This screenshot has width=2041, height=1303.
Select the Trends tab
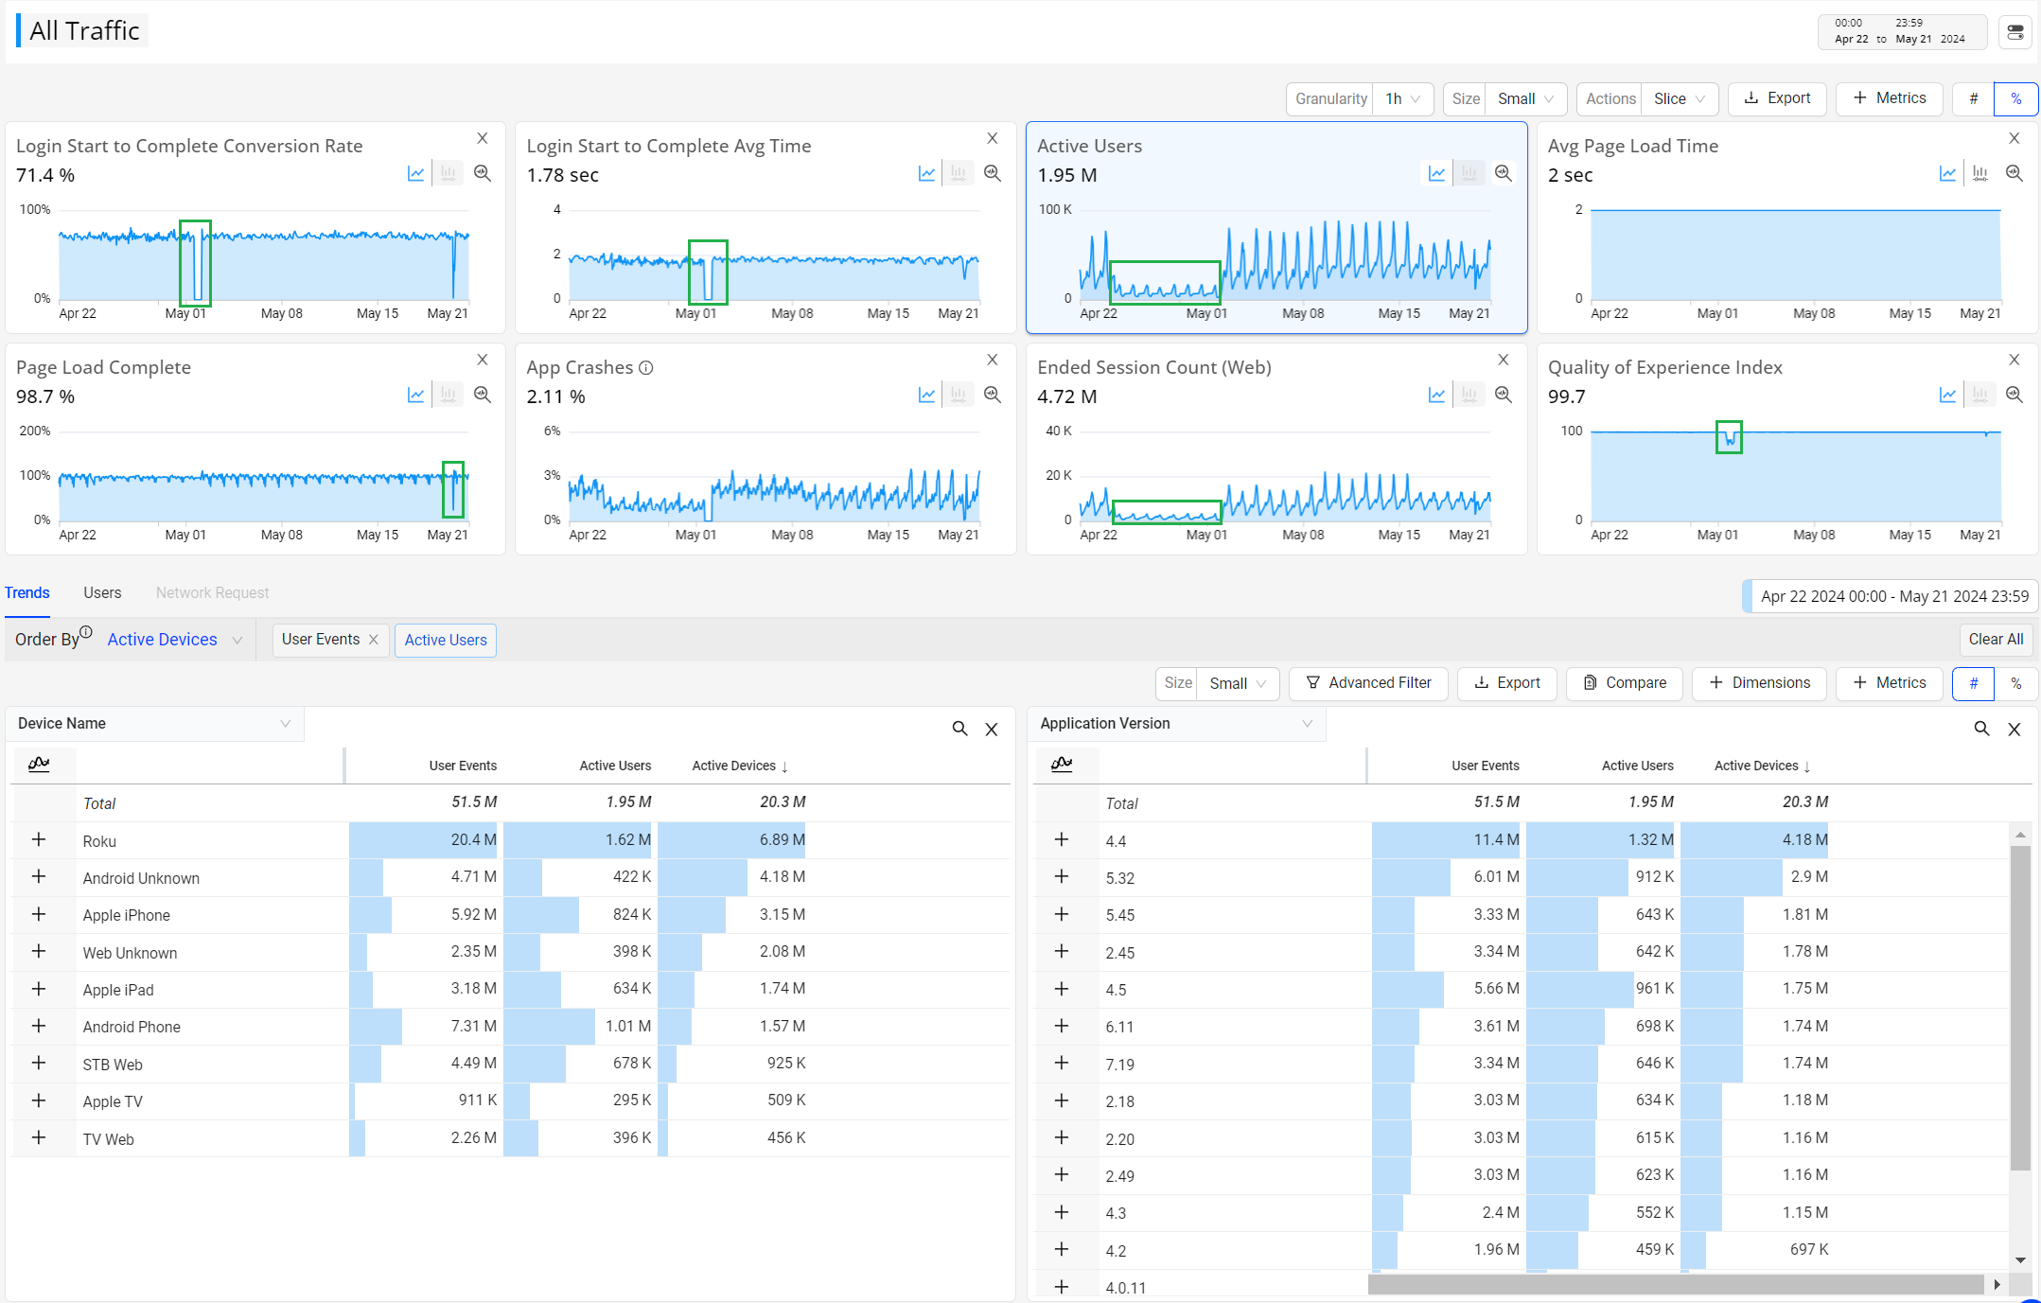tap(26, 592)
